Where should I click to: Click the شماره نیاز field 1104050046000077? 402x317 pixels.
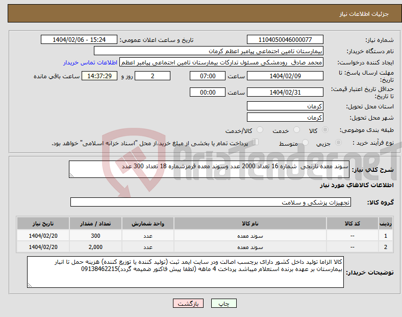coord(285,39)
